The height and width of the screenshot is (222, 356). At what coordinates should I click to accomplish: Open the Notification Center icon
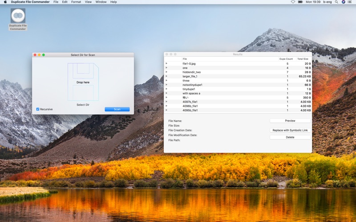(350, 2)
